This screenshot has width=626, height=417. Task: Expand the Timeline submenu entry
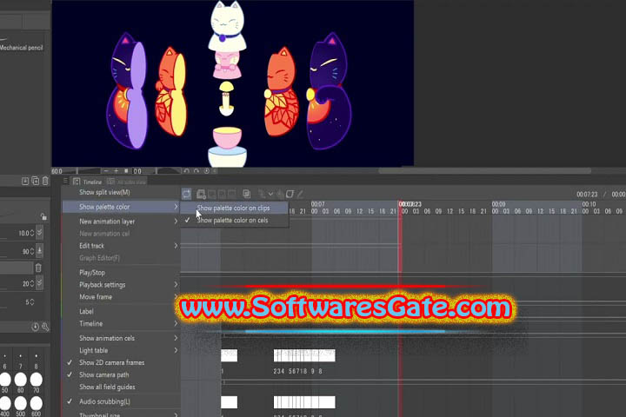pyautogui.click(x=122, y=324)
